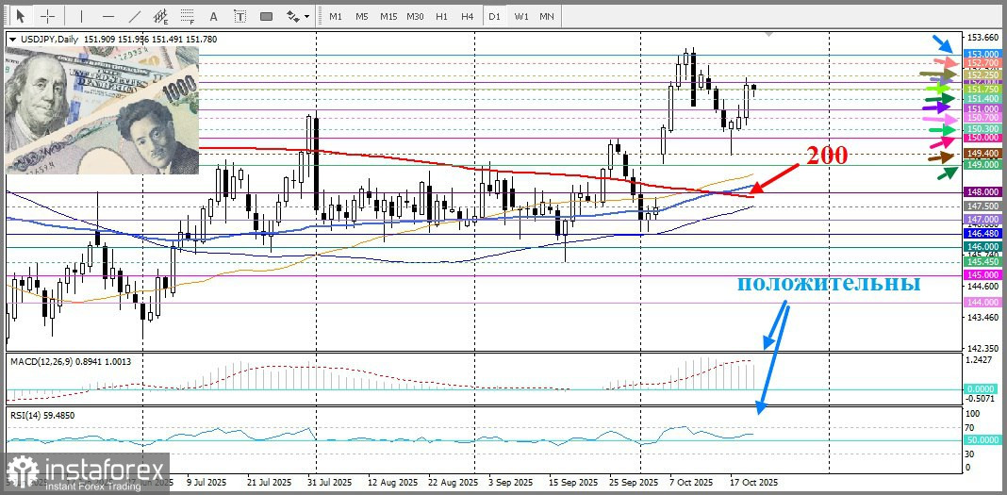Switch chart to MN timeframe
The image size is (1007, 495).
pyautogui.click(x=547, y=16)
